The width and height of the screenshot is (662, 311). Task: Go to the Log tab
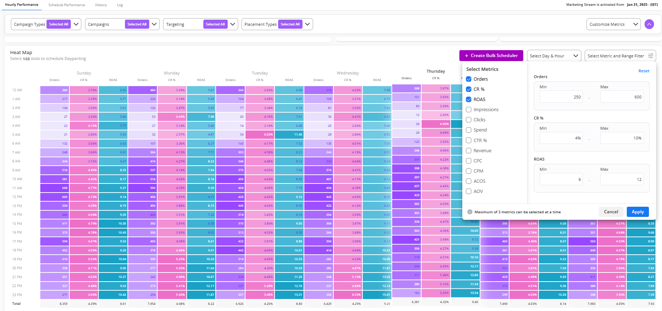point(120,5)
